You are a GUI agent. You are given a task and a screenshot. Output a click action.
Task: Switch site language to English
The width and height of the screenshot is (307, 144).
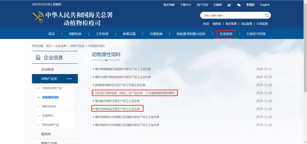(265, 5)
